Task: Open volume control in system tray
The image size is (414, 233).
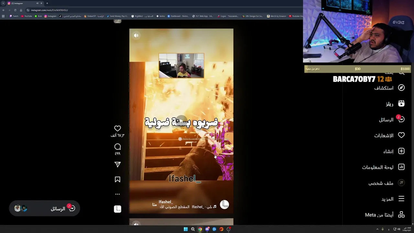Action: [398, 229]
